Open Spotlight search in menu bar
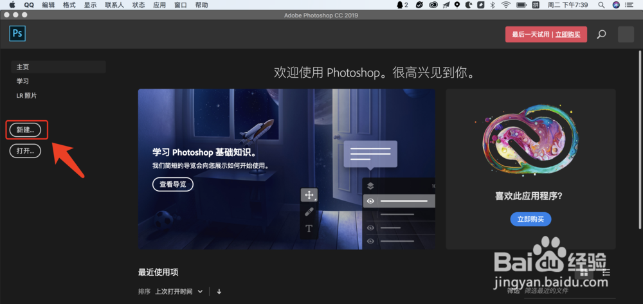This screenshot has width=643, height=304. (x=602, y=5)
